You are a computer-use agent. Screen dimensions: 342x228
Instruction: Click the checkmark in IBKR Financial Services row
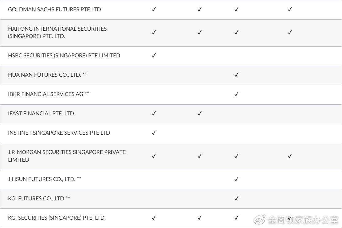[x=236, y=94]
